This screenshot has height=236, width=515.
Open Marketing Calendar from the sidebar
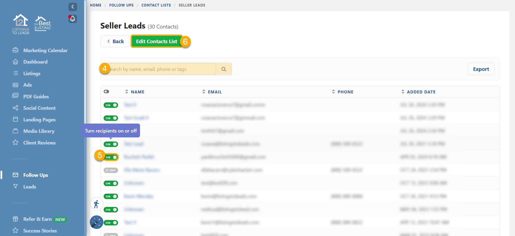45,50
